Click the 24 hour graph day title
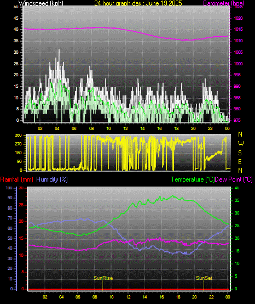This screenshot has width=255, height=304. (138, 3)
